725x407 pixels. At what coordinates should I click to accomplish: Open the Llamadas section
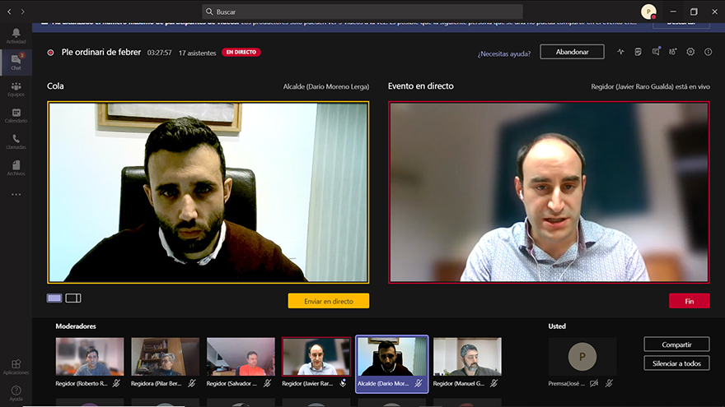[16, 141]
